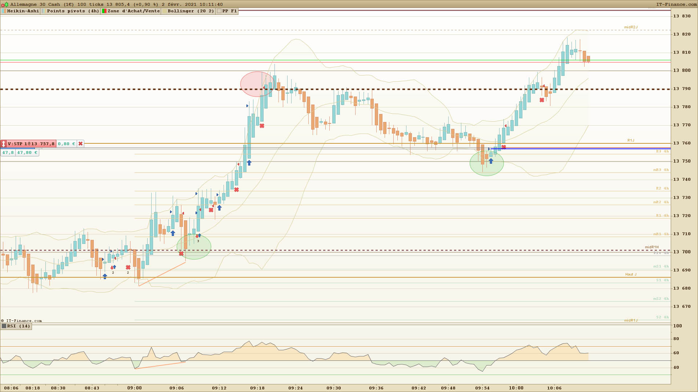Click the blue up arrow below 13 750 at 09:17
The image size is (698, 392).
[x=249, y=163]
